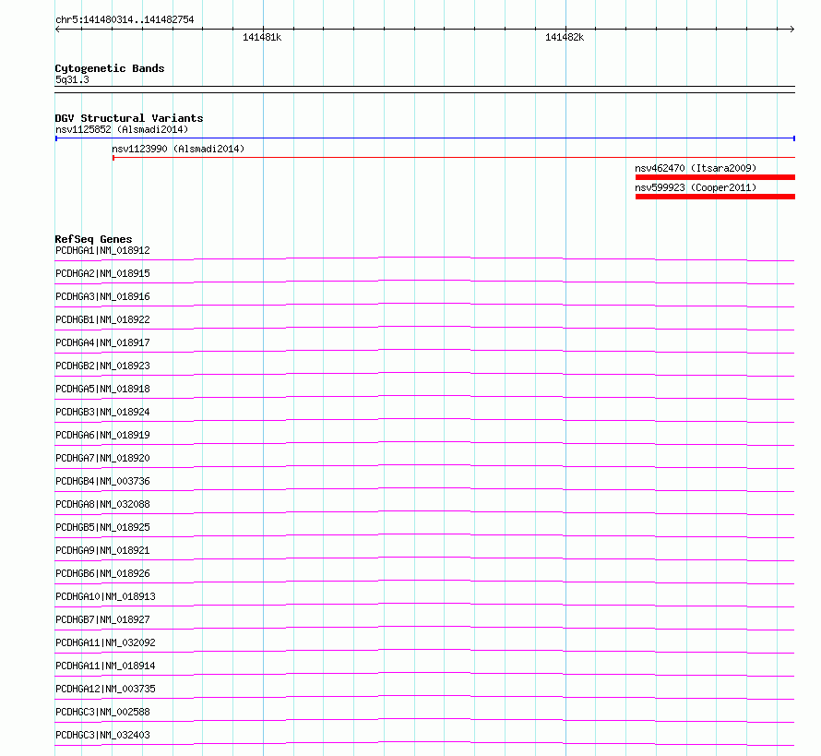821x756 pixels.
Task: Select gene PCDHGC3|NM_002588
Action: [x=102, y=712]
